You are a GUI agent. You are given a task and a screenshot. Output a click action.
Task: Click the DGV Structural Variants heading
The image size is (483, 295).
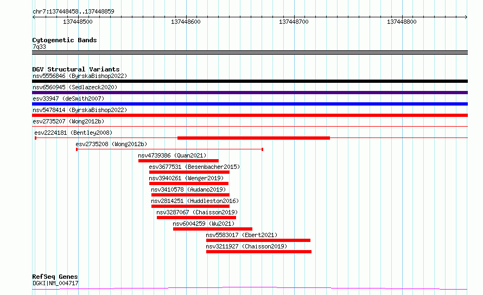tap(76, 69)
